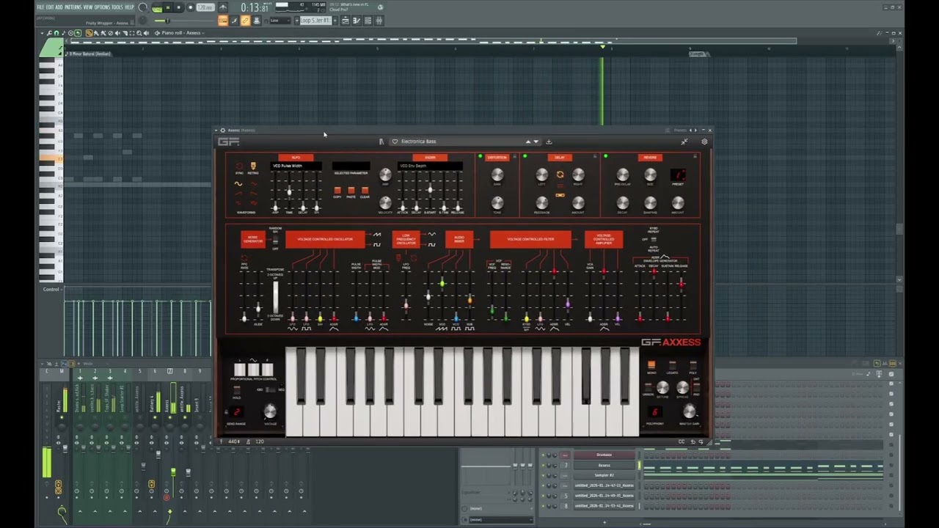Switch to the XLFO section tab
This screenshot has height=528, width=939.
[296, 157]
